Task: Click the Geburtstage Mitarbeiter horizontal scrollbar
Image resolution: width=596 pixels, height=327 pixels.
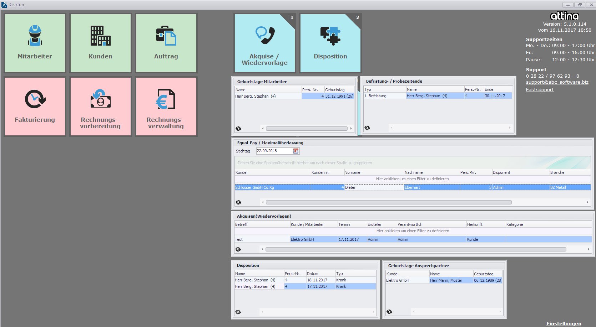Action: click(307, 129)
